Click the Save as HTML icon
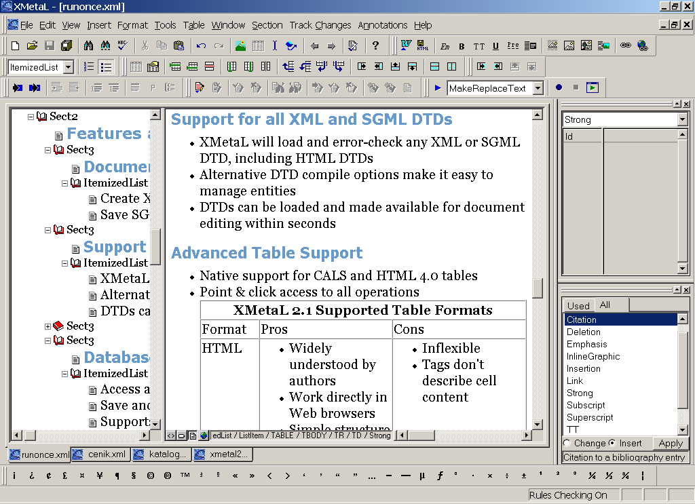695x504 pixels. pos(423,46)
